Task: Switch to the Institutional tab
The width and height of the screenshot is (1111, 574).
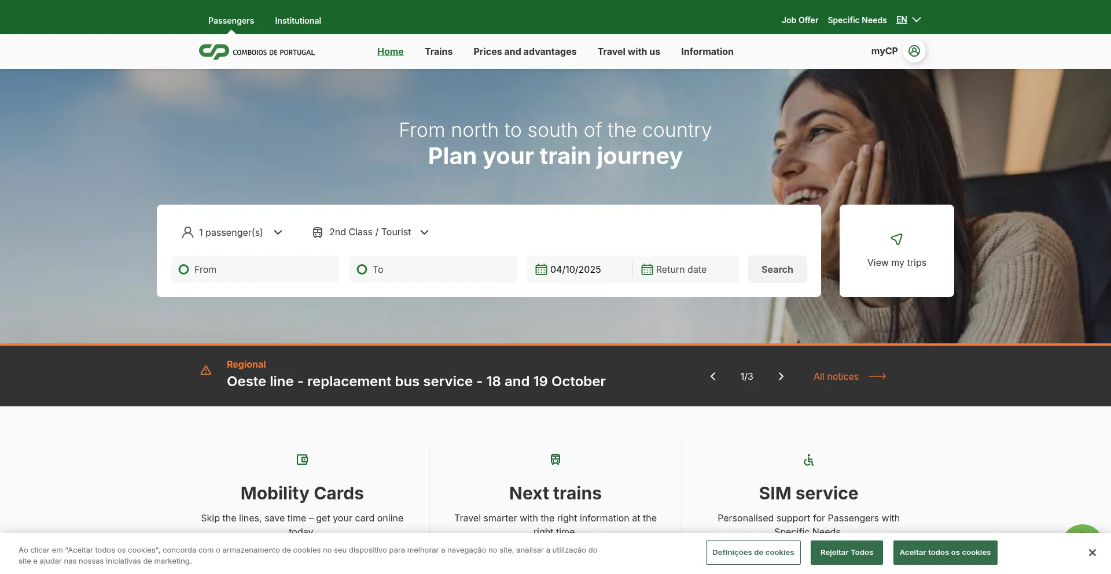Action: pos(298,21)
